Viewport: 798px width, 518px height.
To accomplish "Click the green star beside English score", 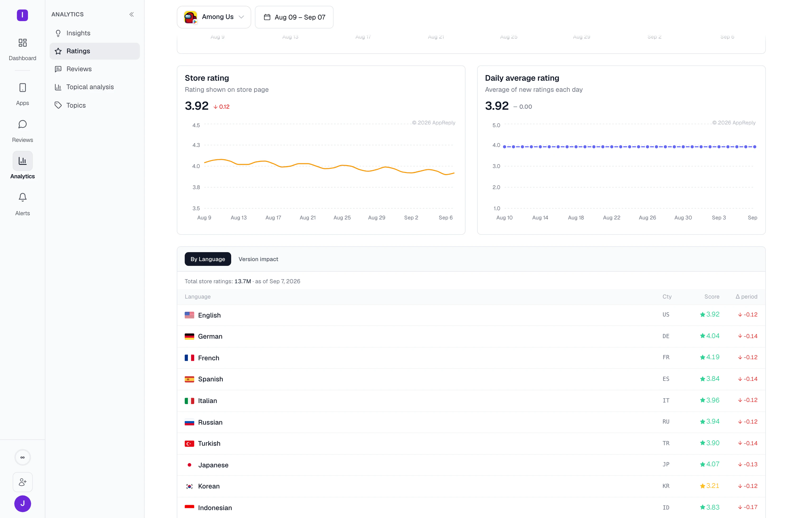I will tap(702, 314).
